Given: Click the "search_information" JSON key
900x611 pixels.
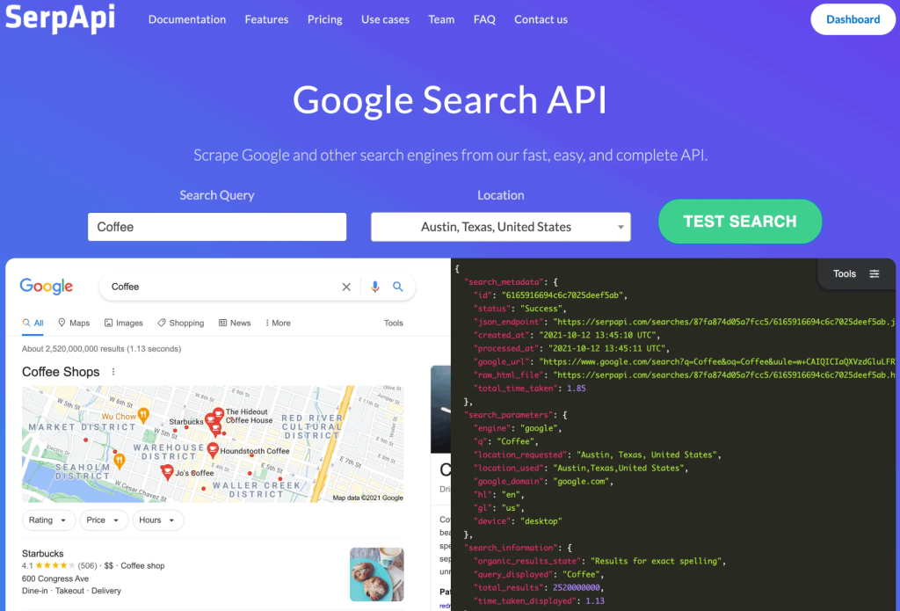Looking at the screenshot, I should [x=510, y=548].
